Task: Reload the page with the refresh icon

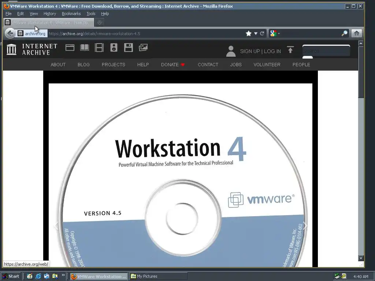Action: (262, 33)
